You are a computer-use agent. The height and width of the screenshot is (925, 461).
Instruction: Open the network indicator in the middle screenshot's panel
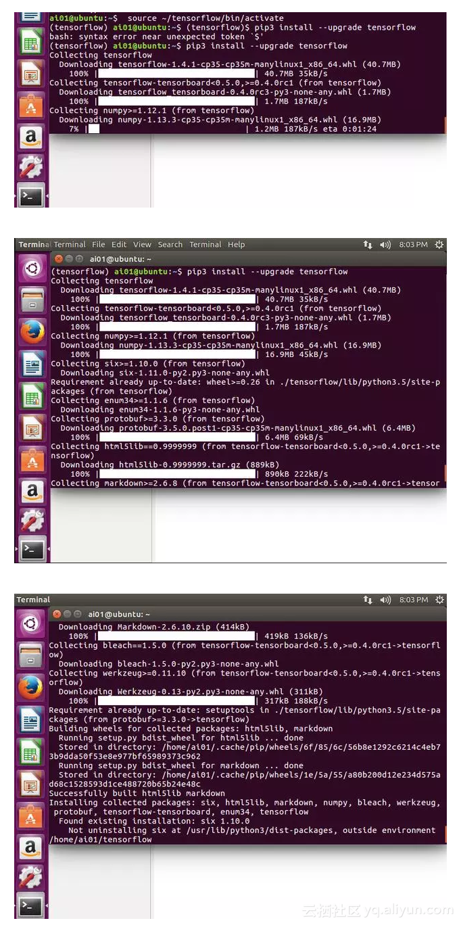tap(368, 245)
